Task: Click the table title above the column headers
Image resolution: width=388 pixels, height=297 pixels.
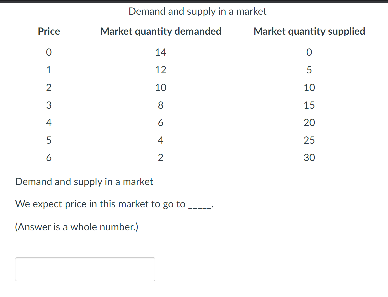Action: (198, 11)
